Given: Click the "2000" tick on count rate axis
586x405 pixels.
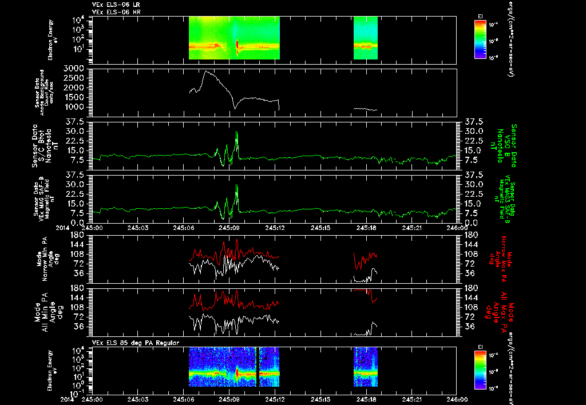Looking at the screenshot, I should pyautogui.click(x=74, y=88).
